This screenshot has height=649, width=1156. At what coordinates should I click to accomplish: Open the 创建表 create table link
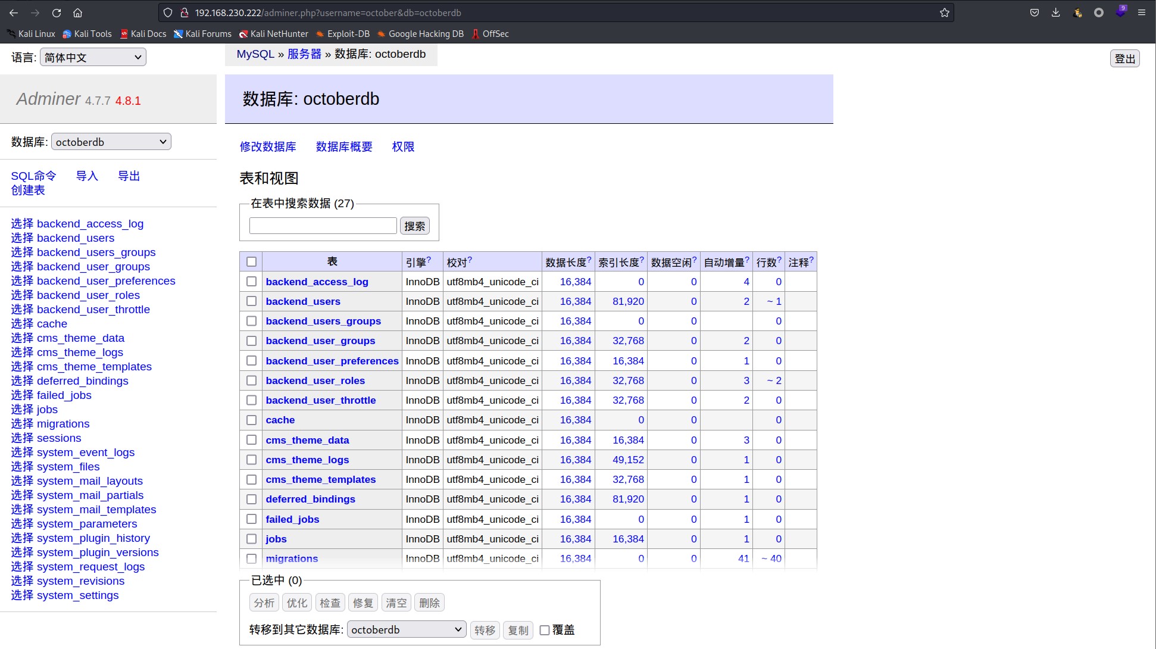(x=28, y=190)
